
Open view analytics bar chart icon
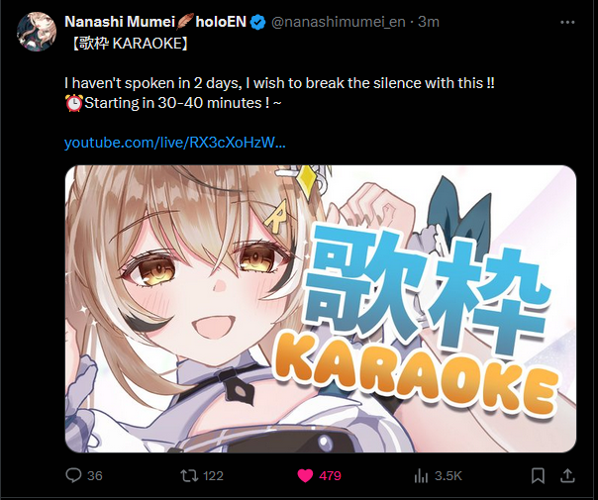[x=421, y=475]
